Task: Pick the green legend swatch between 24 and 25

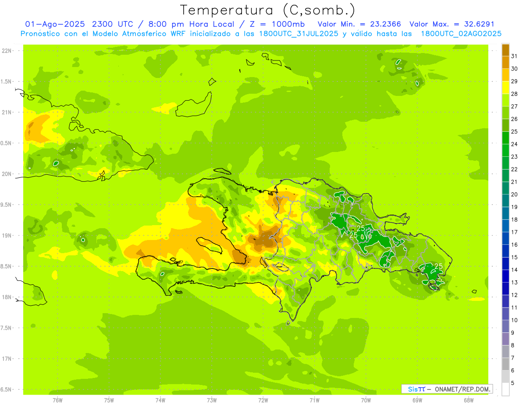Action: pyautogui.click(x=505, y=138)
